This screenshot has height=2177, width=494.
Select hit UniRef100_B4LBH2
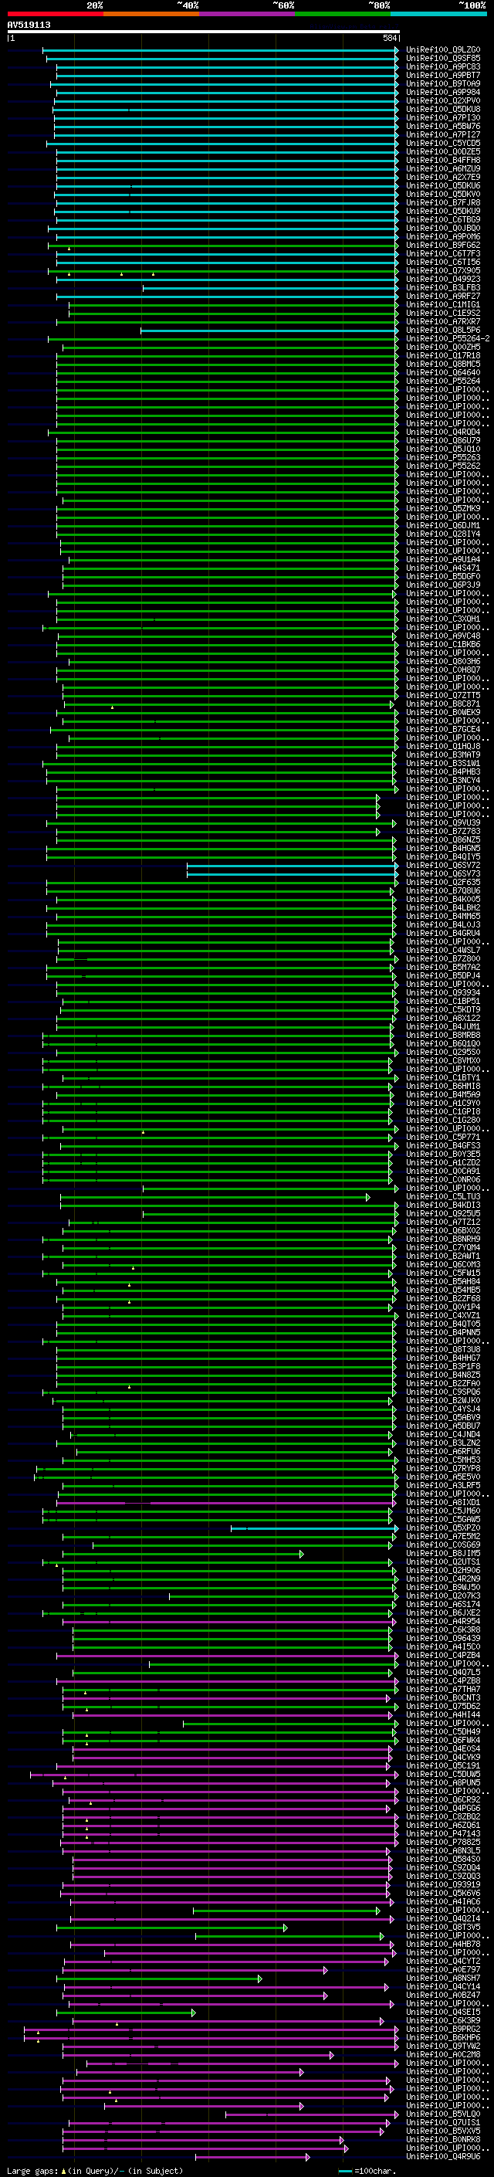[x=442, y=907]
